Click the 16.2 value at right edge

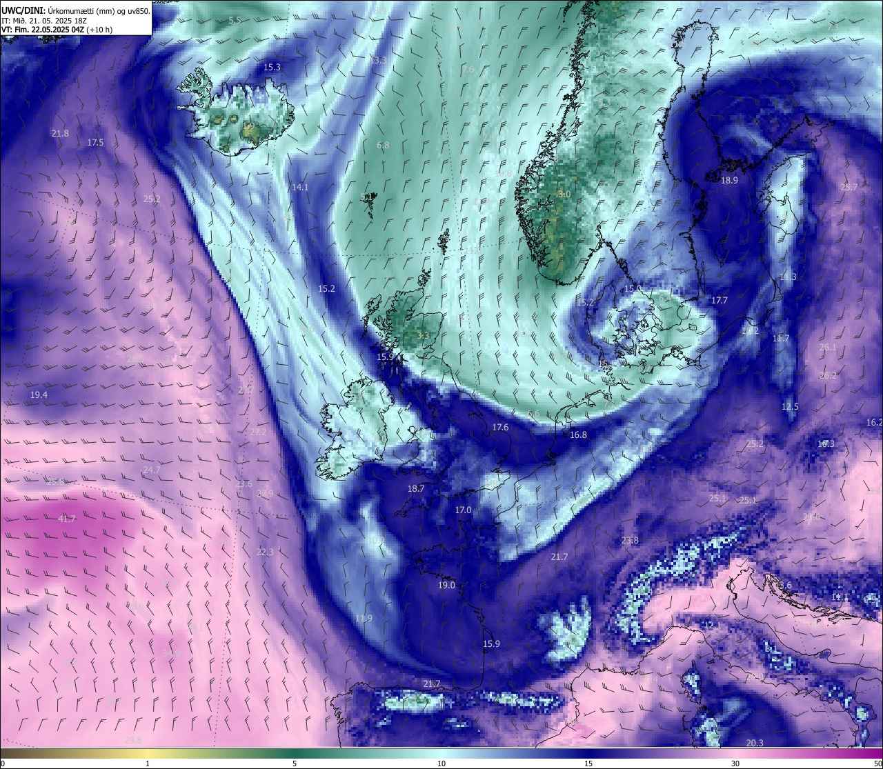(x=874, y=422)
